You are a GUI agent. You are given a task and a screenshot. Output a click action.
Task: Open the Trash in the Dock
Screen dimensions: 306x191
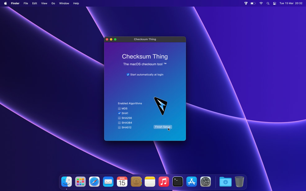[240, 182]
